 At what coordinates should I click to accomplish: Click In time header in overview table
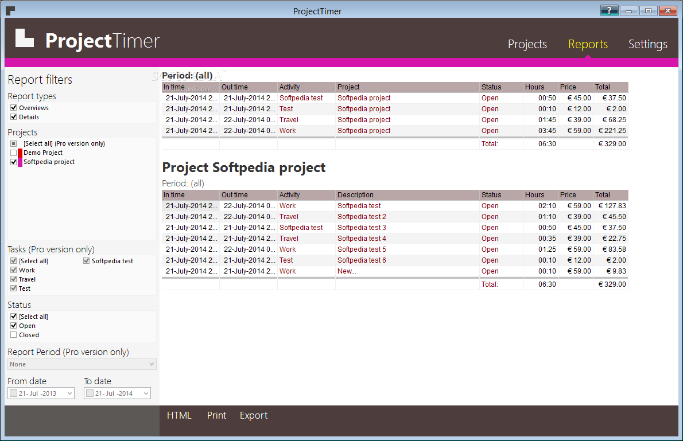[191, 87]
